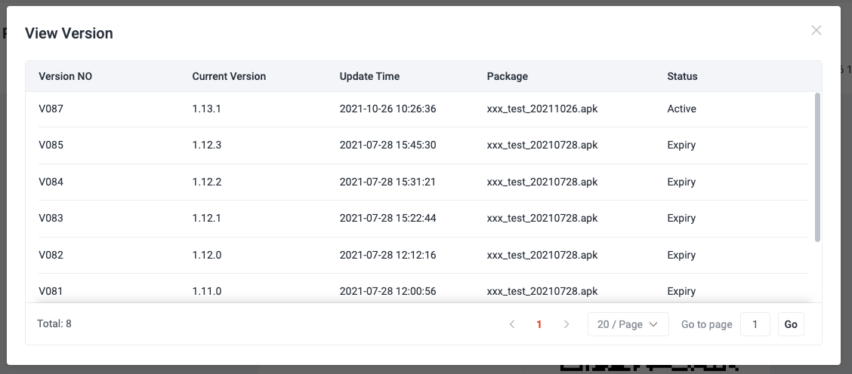
Task: Go to next page arrow
Action: pos(566,324)
